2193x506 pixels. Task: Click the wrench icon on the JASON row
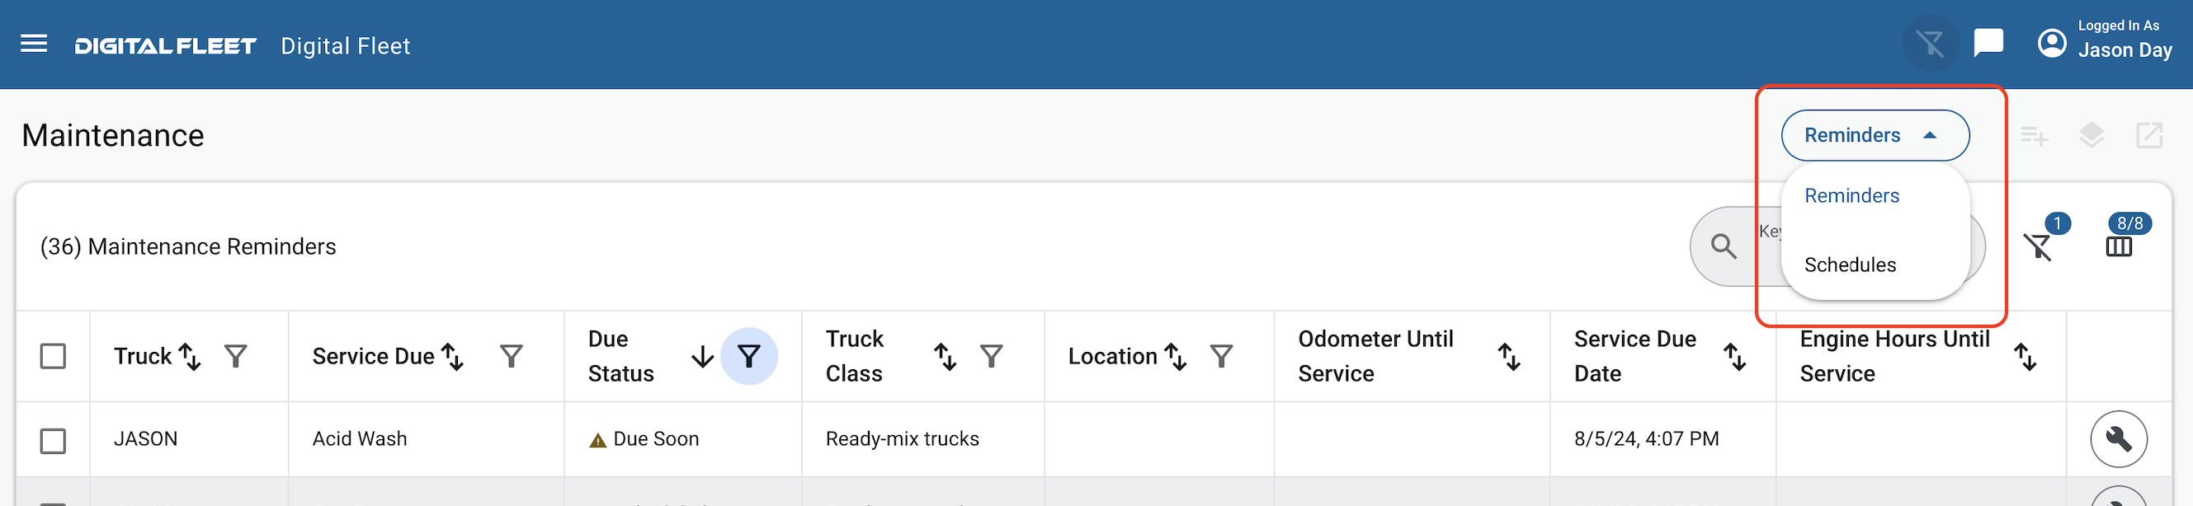[2120, 438]
